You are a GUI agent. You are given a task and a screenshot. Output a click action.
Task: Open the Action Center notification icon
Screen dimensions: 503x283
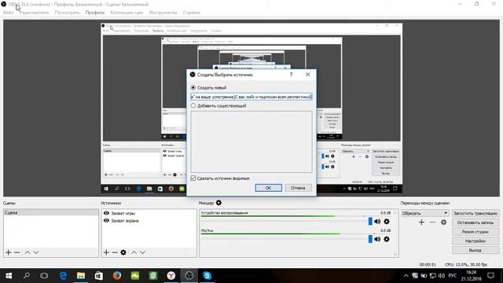[x=490, y=276]
